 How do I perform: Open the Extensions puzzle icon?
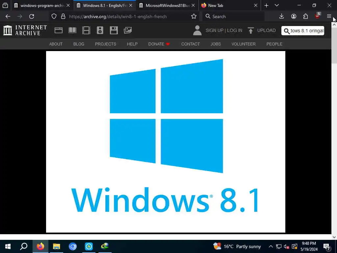coord(305,16)
